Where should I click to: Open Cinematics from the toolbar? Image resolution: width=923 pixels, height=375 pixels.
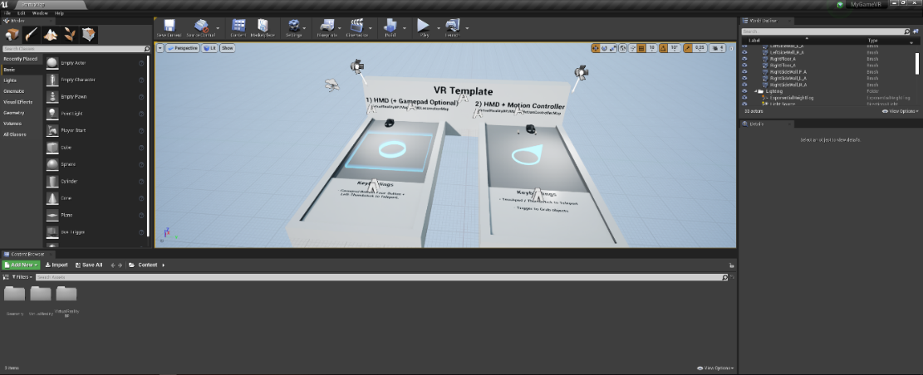point(357,28)
